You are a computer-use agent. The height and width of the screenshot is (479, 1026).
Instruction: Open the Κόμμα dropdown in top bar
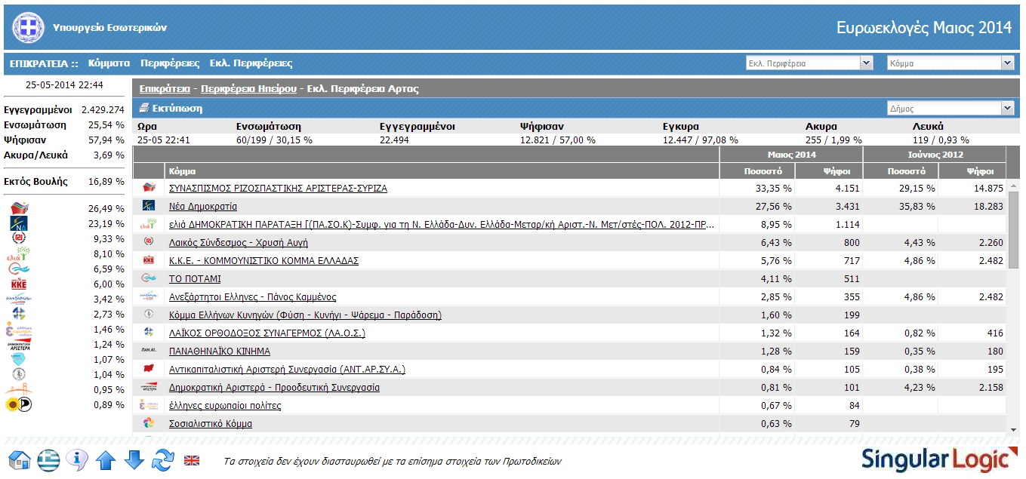(950, 63)
